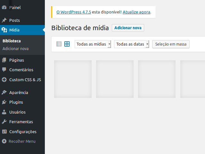This screenshot has width=205, height=154.
Task: Click the Posts pushpin icon
Action: (4, 20)
